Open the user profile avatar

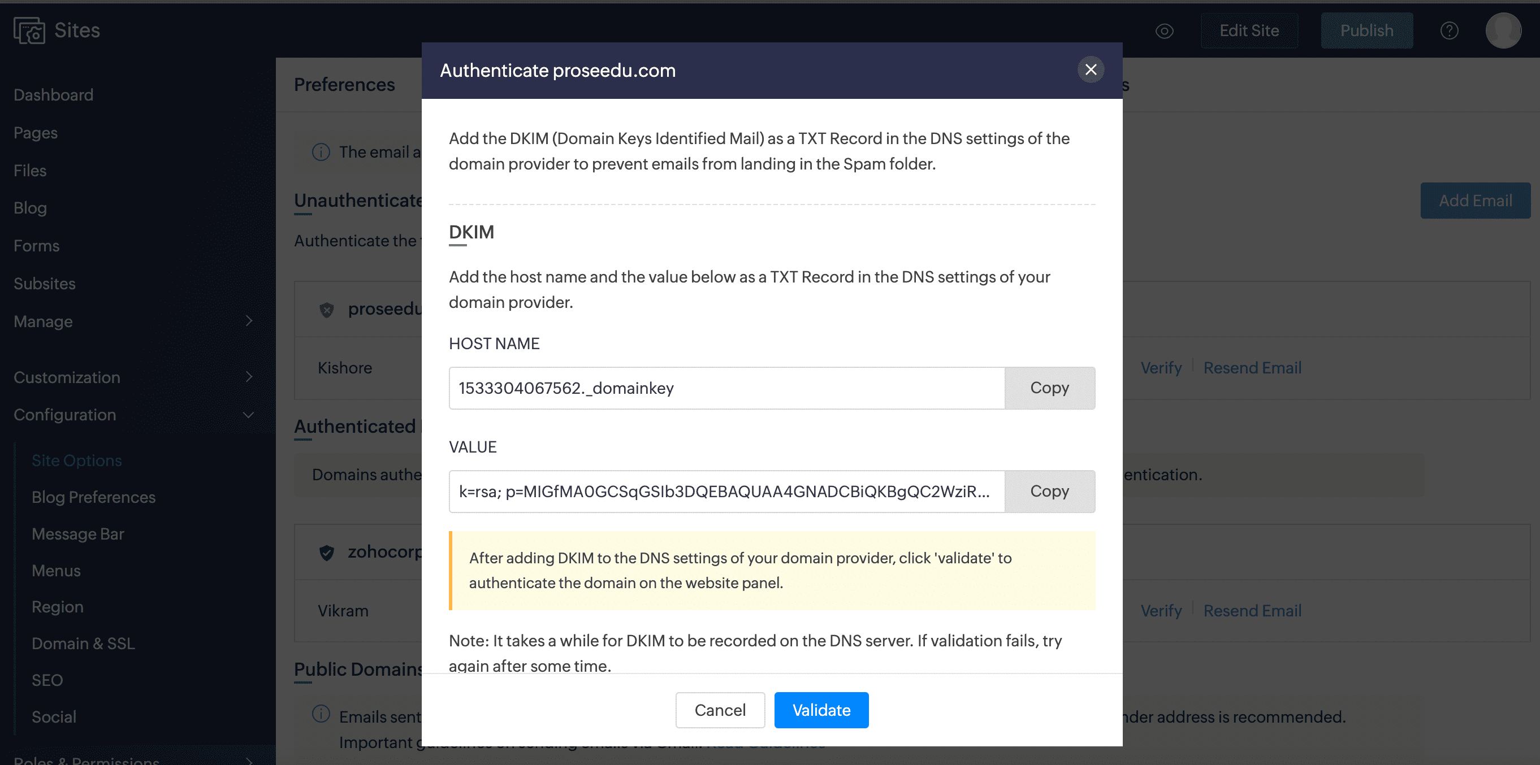pyautogui.click(x=1503, y=31)
